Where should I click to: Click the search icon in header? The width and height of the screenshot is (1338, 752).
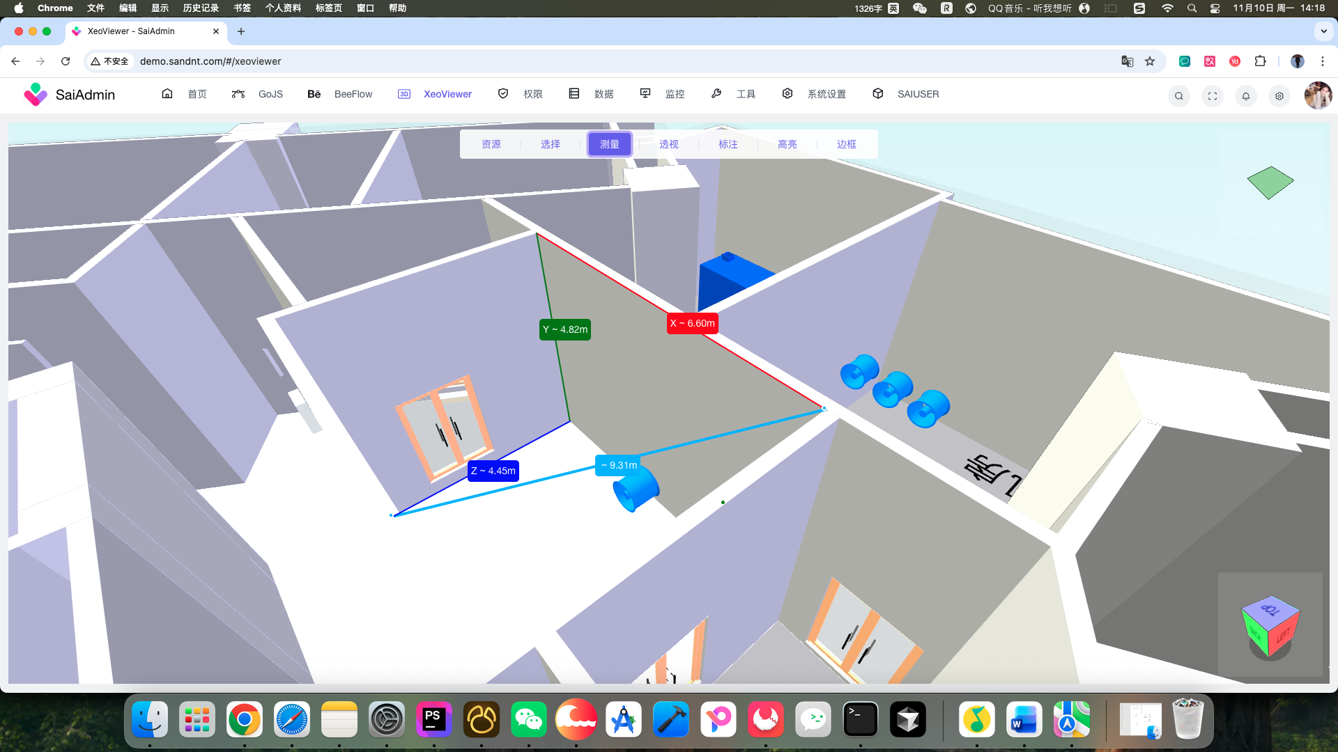(1178, 96)
